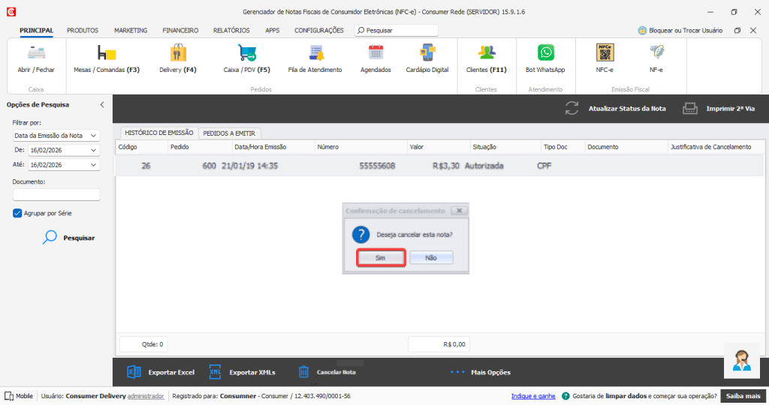The image size is (769, 405).
Task: Open Cardápio Digital icon
Action: click(427, 53)
